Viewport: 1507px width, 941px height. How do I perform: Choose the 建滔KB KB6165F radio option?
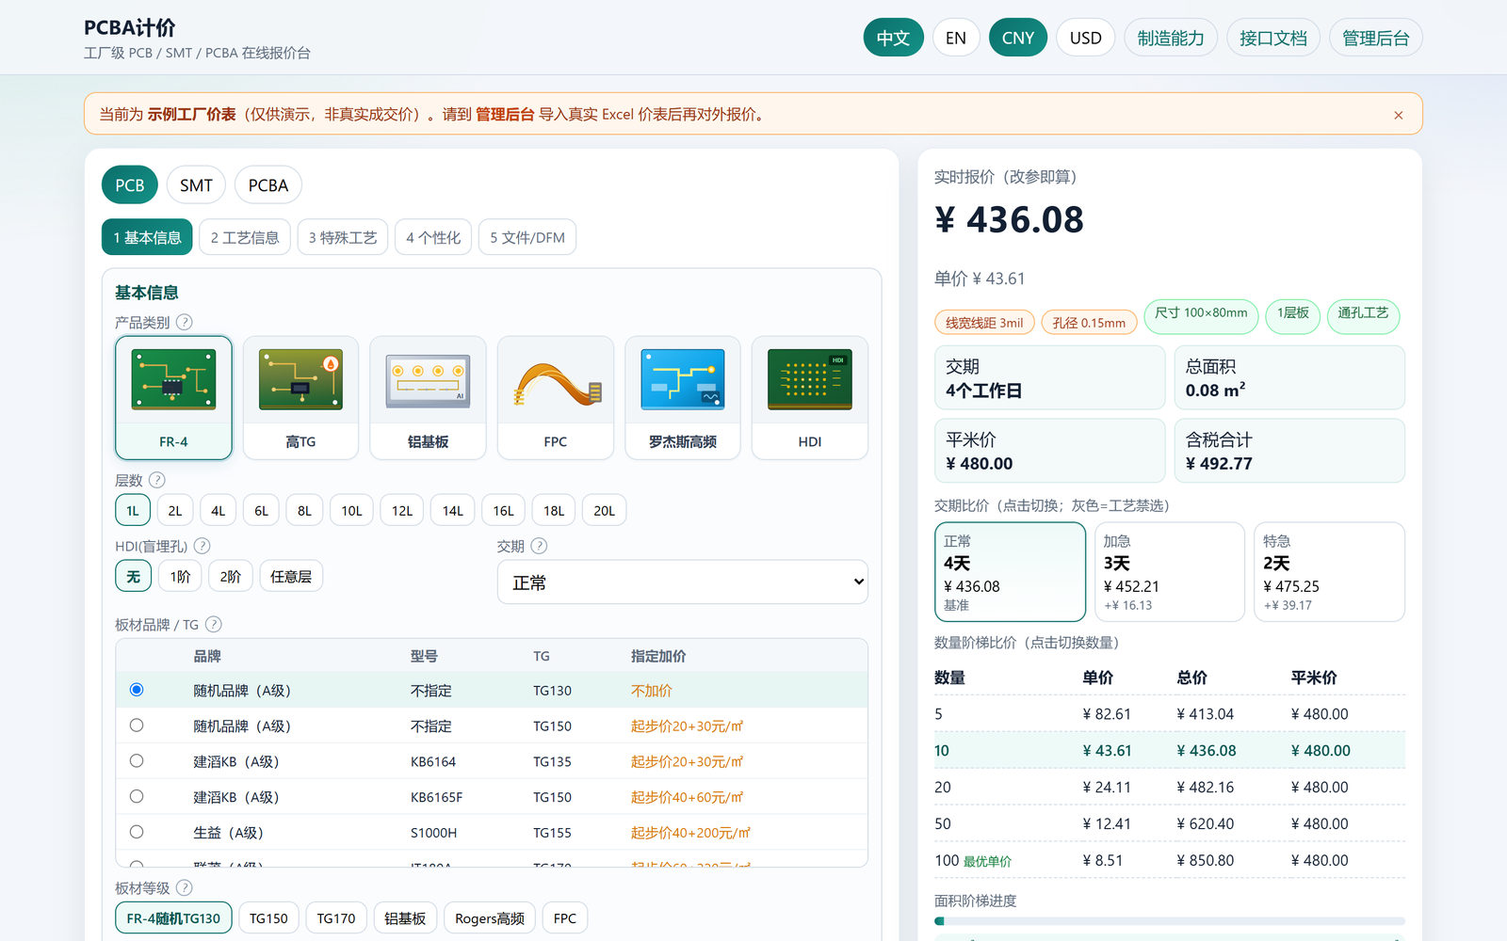137,796
